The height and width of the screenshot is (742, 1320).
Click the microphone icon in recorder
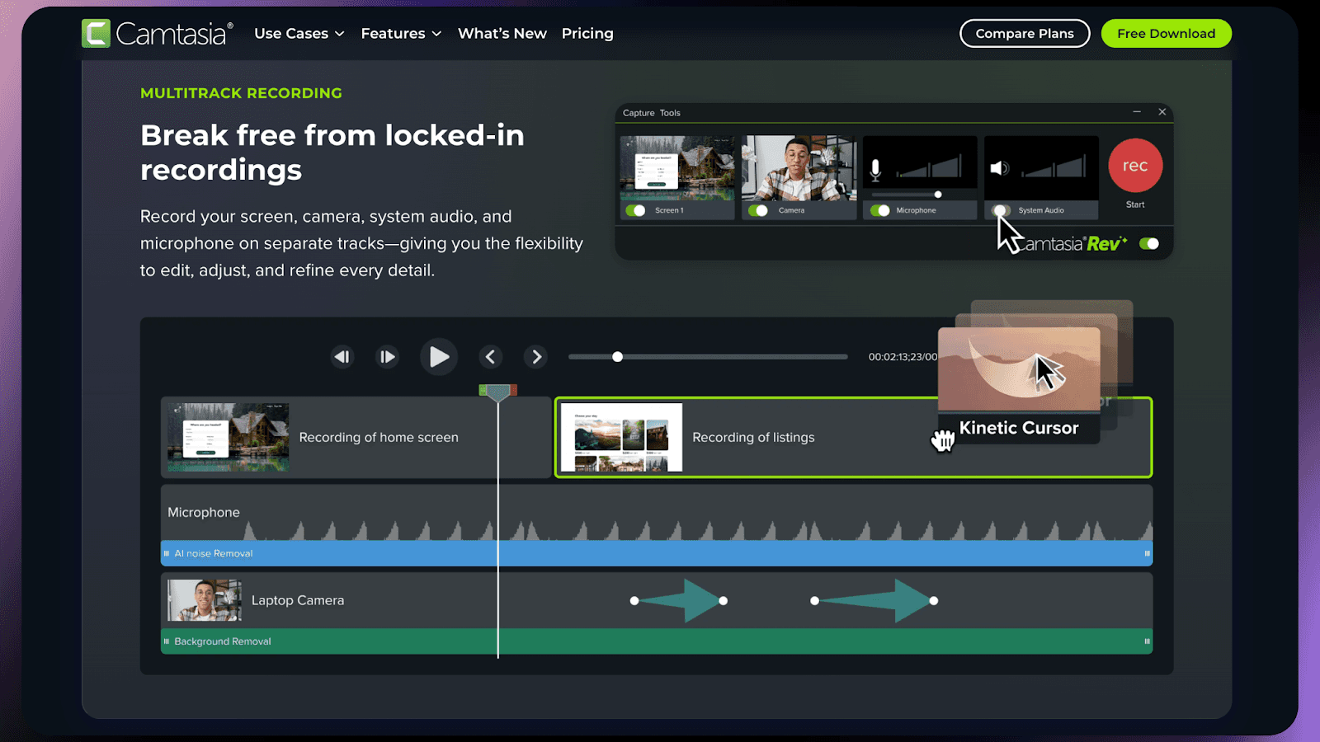[x=875, y=169]
